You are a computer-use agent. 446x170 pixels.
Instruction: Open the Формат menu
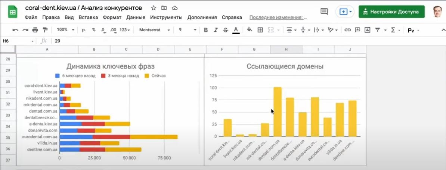tap(112, 17)
